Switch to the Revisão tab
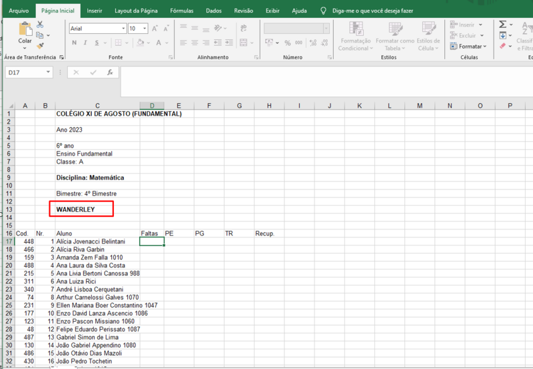The height and width of the screenshot is (369, 533). tap(243, 11)
